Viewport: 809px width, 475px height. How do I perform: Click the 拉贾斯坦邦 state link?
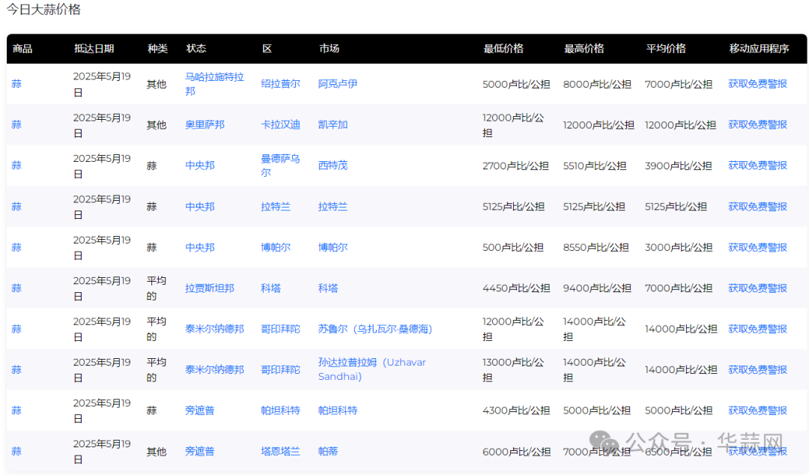pyautogui.click(x=210, y=288)
